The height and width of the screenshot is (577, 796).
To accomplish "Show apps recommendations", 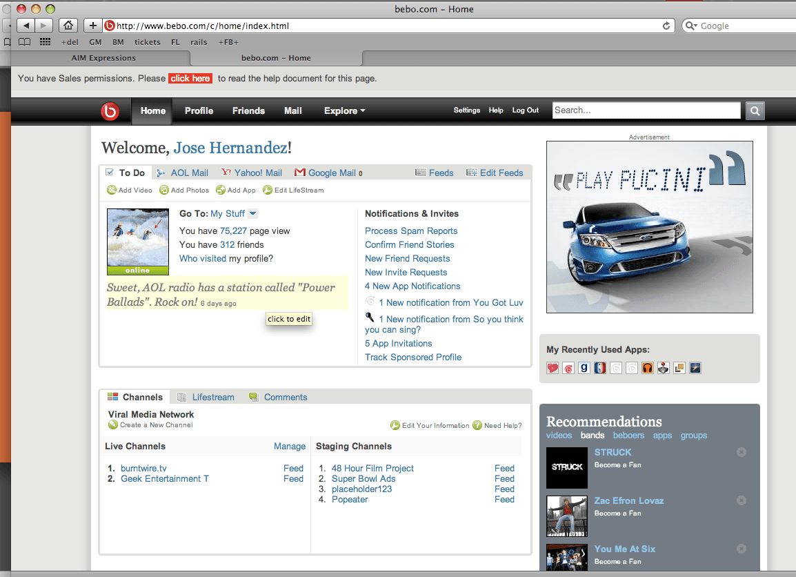I will (662, 436).
